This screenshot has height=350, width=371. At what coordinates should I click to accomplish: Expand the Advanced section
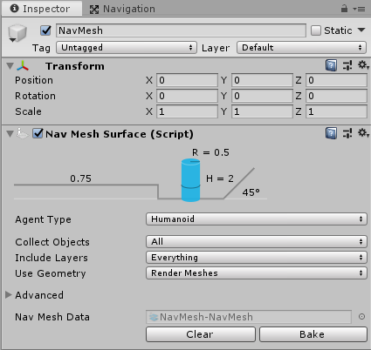point(9,295)
